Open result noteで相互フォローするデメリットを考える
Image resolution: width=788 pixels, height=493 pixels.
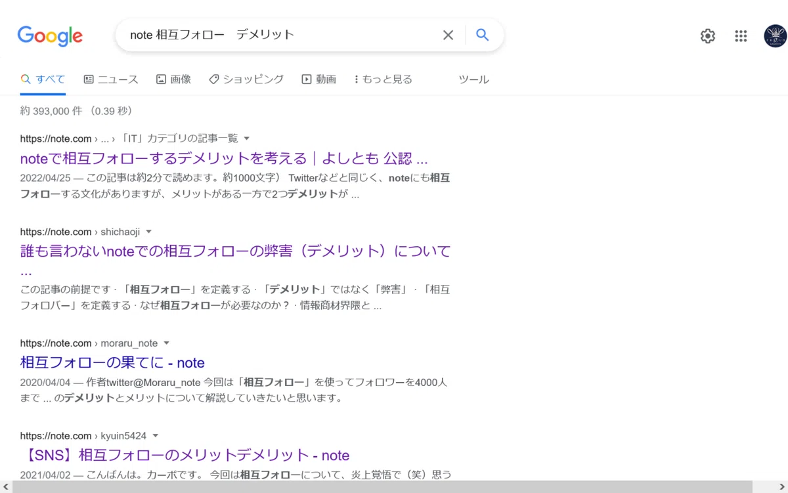click(x=224, y=158)
